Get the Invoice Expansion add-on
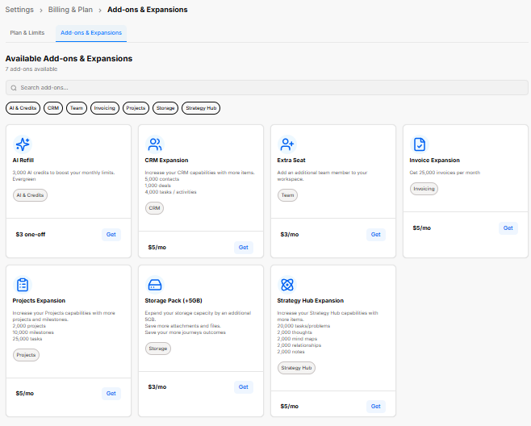Screen dimensions: 531x426 pos(508,228)
